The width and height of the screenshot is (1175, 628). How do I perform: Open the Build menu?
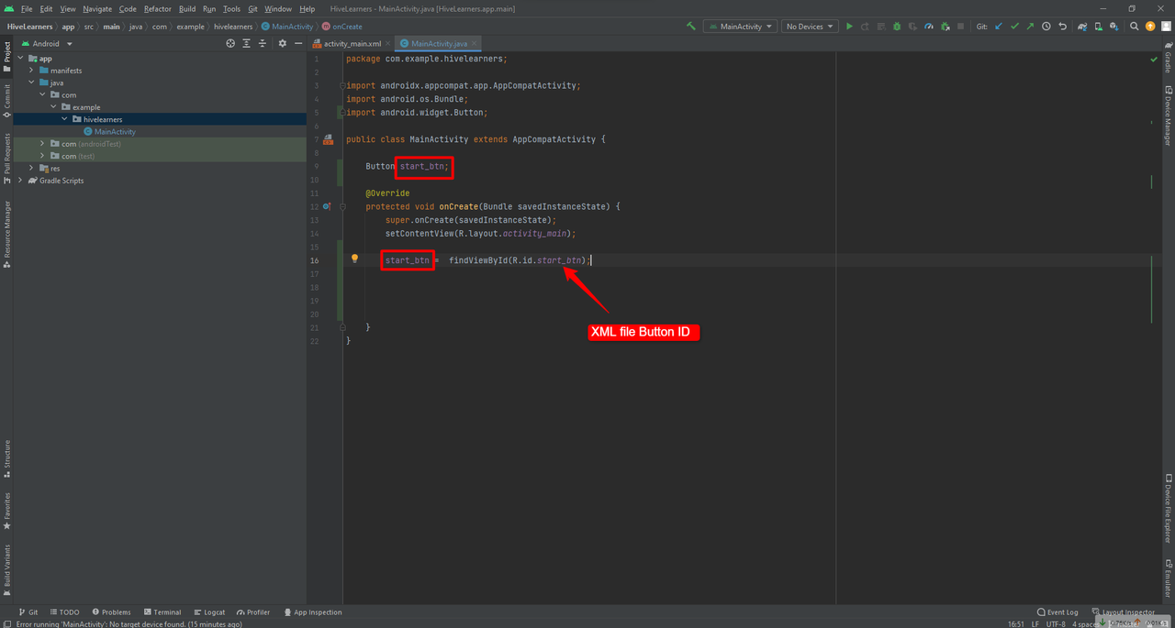(x=187, y=8)
